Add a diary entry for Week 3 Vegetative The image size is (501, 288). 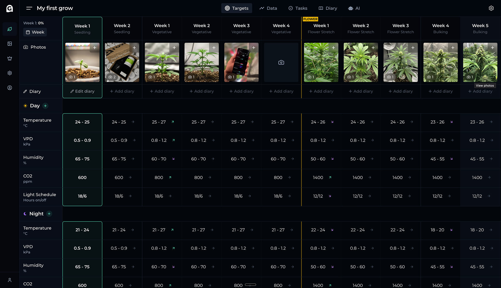click(x=241, y=91)
